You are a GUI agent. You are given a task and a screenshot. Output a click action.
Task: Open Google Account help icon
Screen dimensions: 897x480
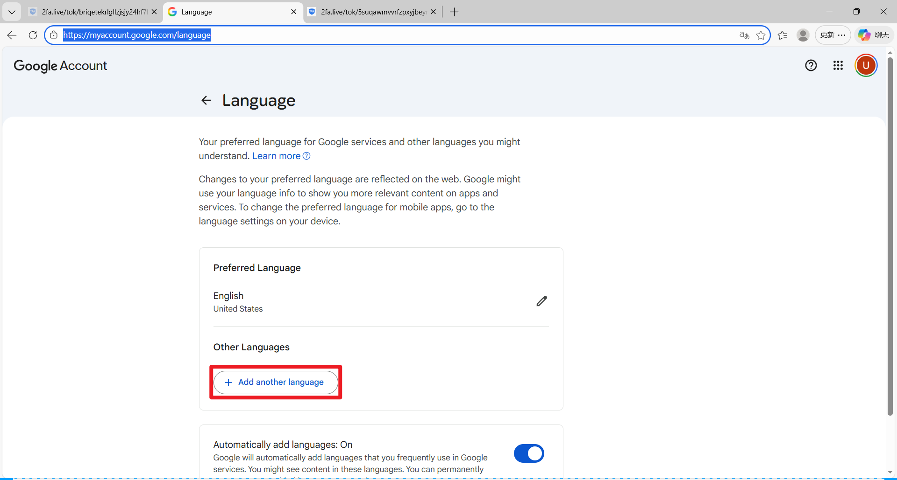click(811, 66)
